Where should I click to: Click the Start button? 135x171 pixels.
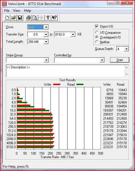pyautogui.click(x=120, y=60)
